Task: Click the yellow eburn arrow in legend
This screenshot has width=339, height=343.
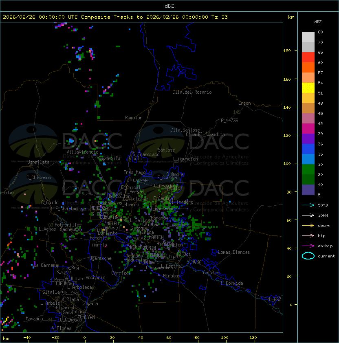Action: point(308,226)
